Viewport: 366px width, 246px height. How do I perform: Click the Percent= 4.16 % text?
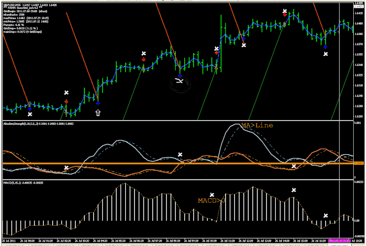tap(13, 25)
